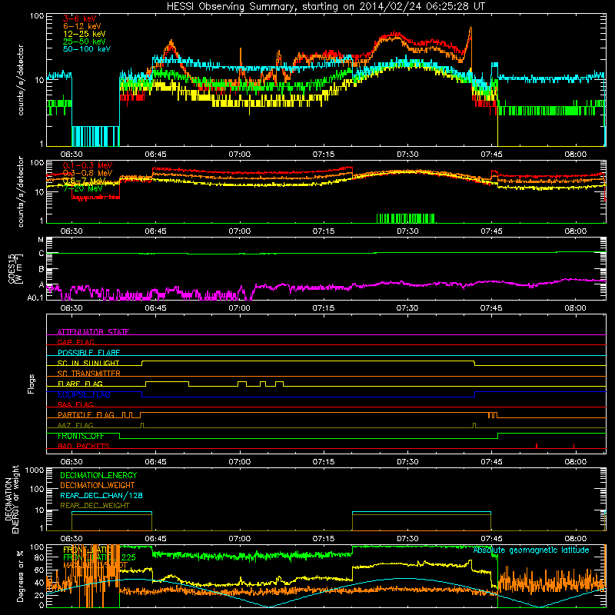
Task: Select the olive AAZ_FLAG label
Action: click(x=75, y=425)
